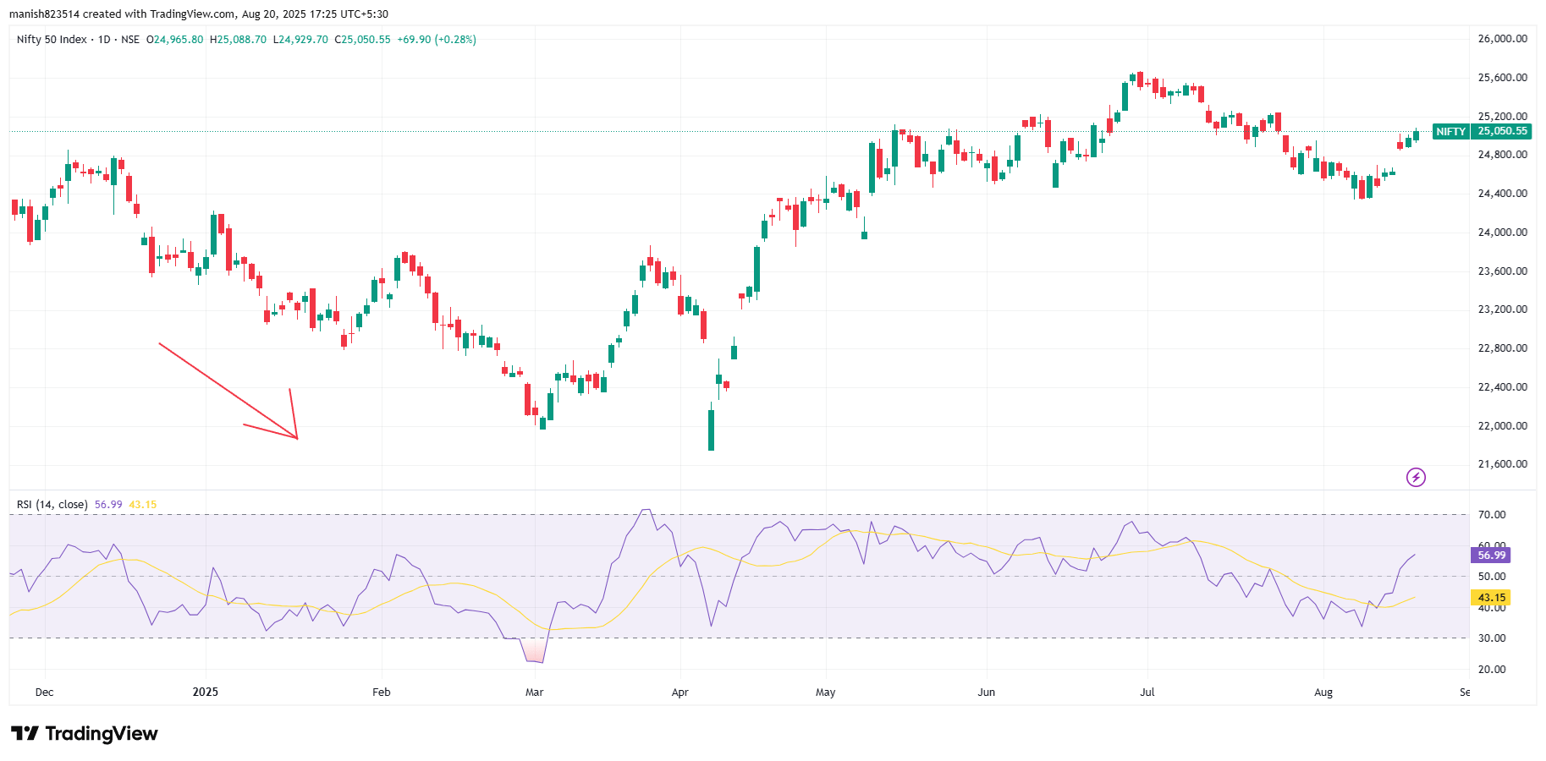Open exchange info via the NSE label
This screenshot has height=761, width=1546.
[x=129, y=39]
